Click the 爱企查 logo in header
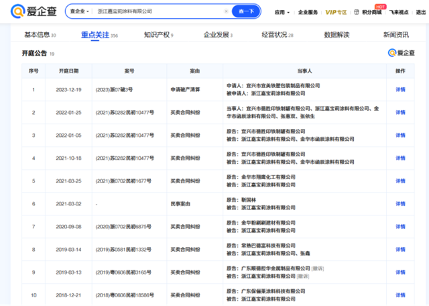429x306 pixels. tap(34, 11)
